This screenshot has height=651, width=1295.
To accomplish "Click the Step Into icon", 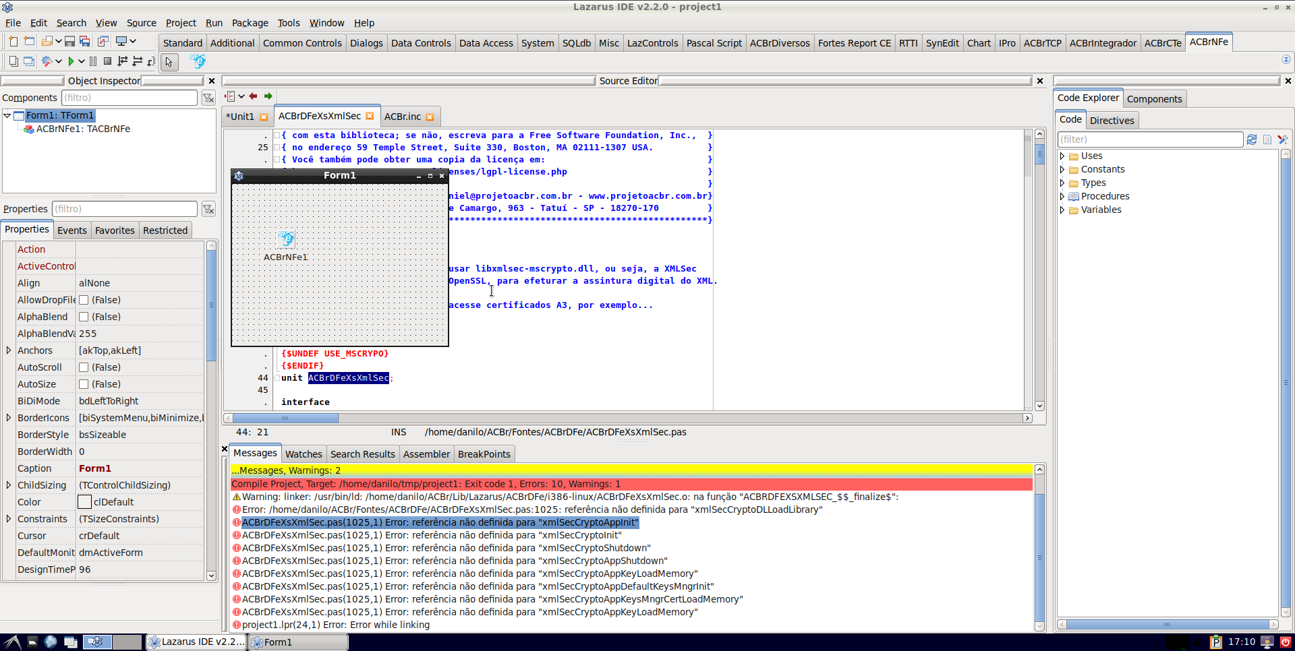I will coord(123,61).
